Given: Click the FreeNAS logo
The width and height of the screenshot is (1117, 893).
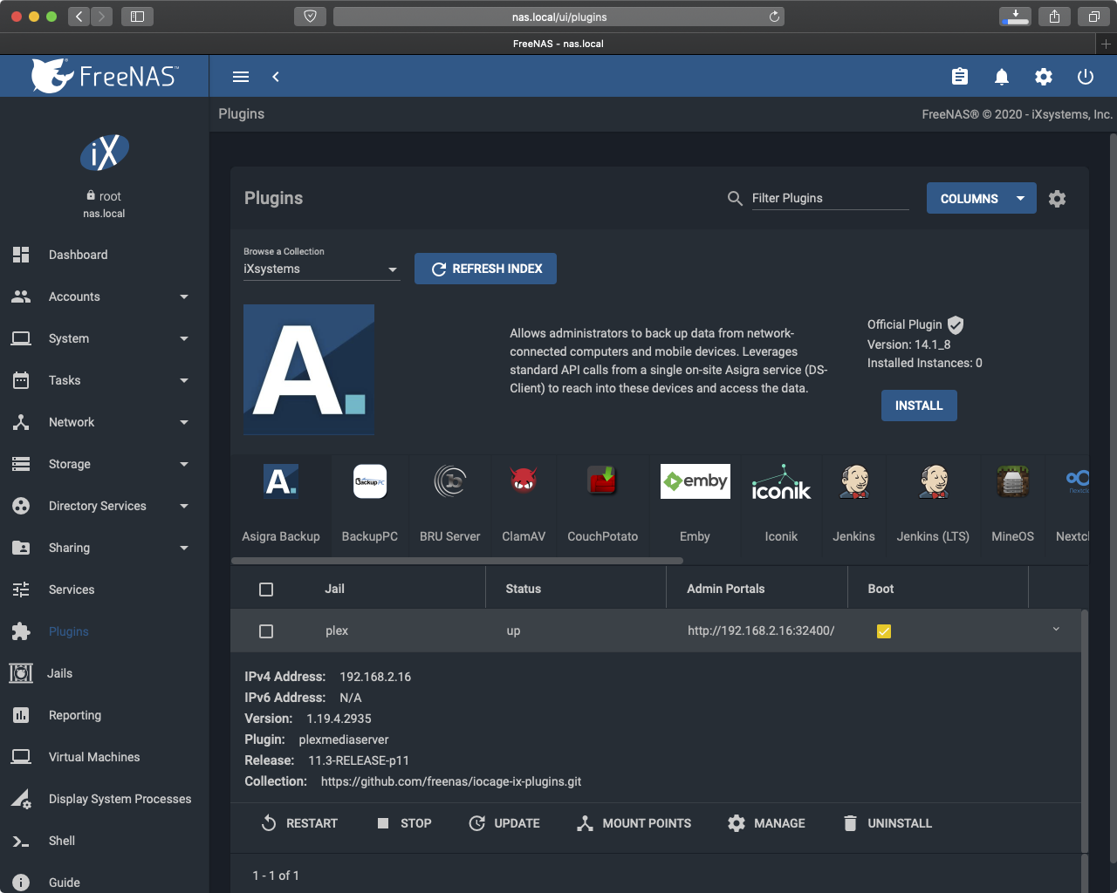Looking at the screenshot, I should click(x=105, y=76).
